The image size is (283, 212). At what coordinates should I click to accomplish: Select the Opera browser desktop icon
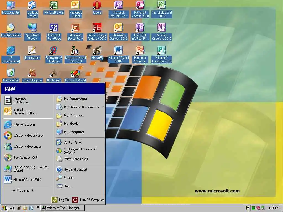[97, 8]
